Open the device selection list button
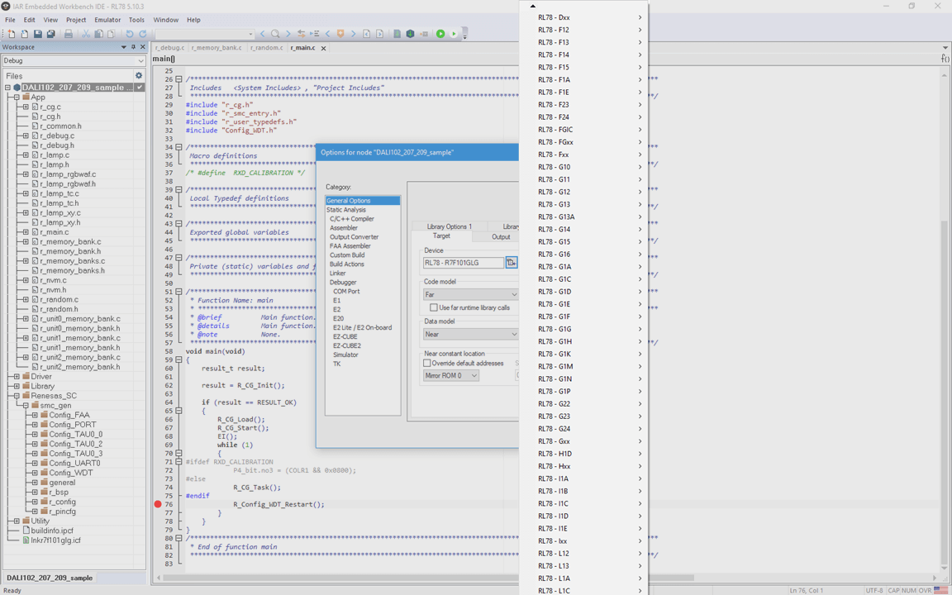 click(x=512, y=262)
